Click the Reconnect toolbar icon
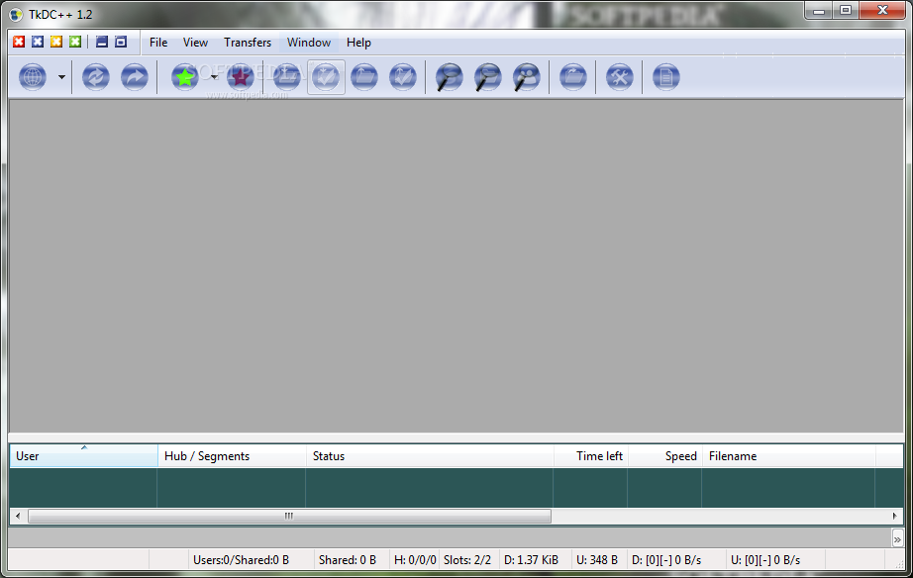The height and width of the screenshot is (578, 913). click(x=95, y=77)
